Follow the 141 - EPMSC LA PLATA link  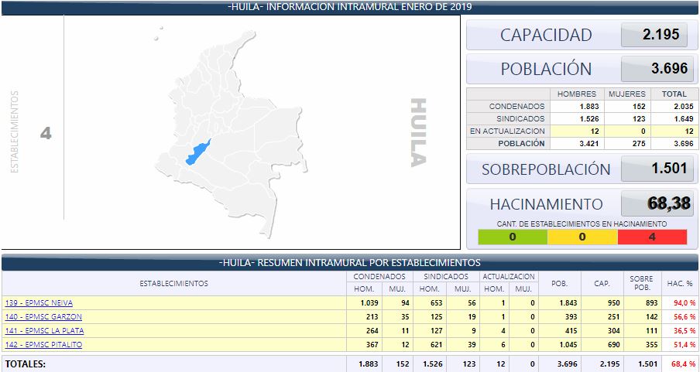tap(43, 331)
